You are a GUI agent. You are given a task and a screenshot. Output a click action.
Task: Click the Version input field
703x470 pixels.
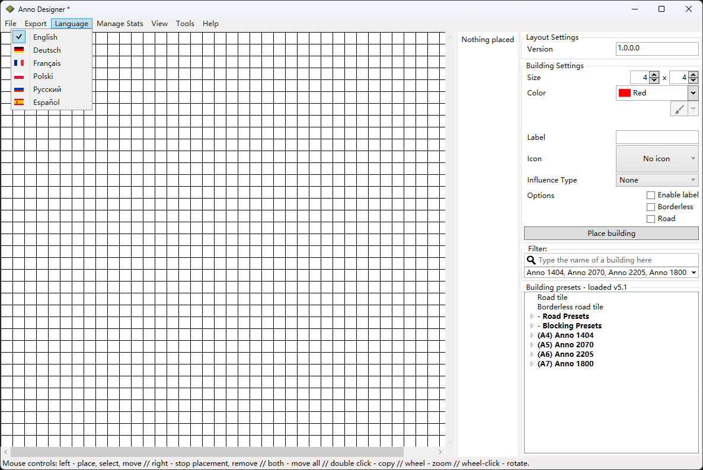pyautogui.click(x=657, y=49)
